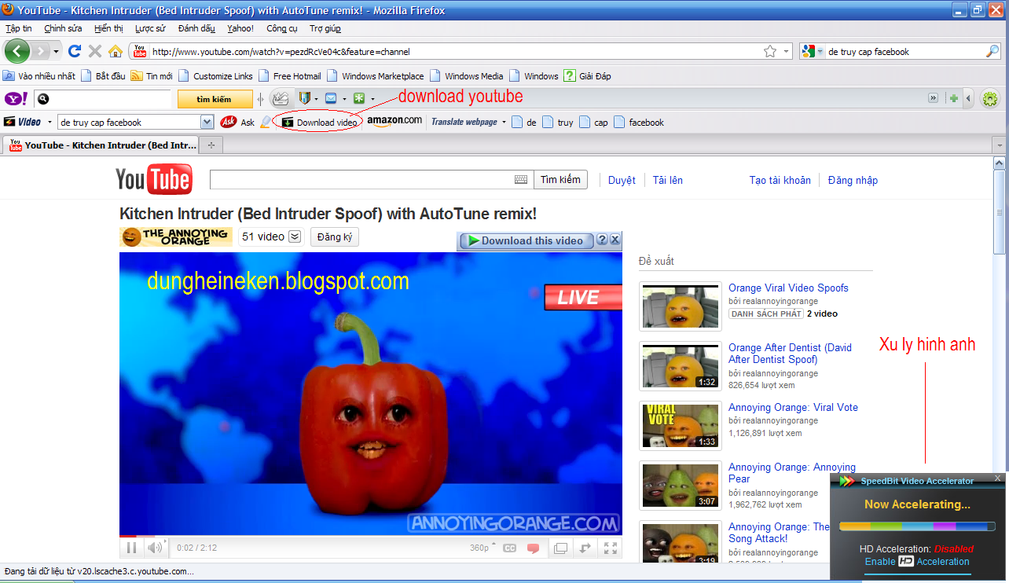
Task: Click the Yahoo! logo on the toolbar
Action: point(17,99)
